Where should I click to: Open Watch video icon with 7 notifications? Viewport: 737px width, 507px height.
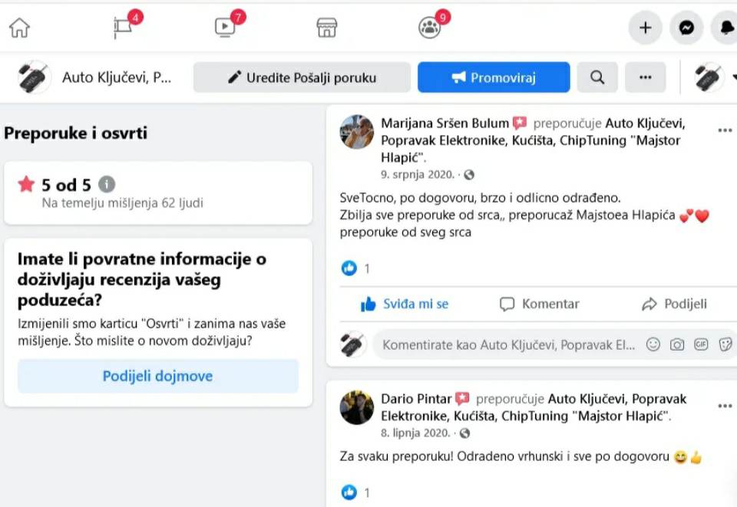226,26
